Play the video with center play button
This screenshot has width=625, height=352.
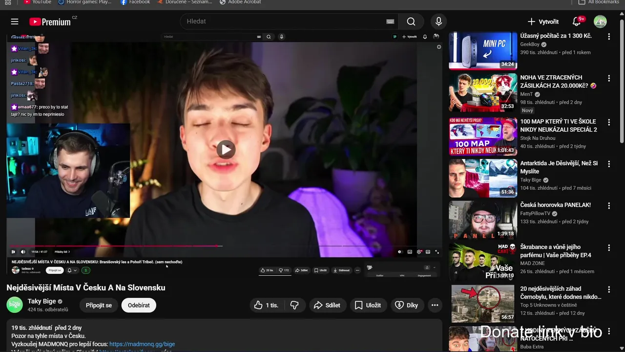point(226,150)
